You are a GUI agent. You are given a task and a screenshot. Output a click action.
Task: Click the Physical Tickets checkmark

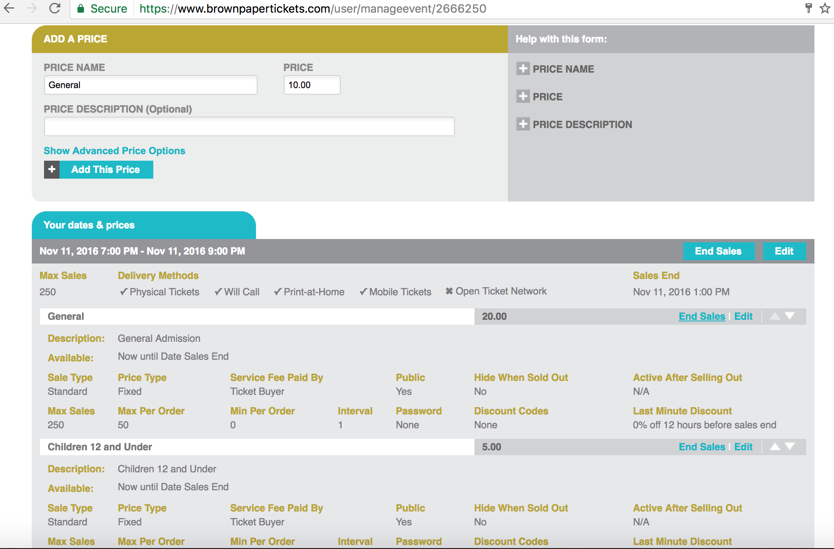[124, 292]
